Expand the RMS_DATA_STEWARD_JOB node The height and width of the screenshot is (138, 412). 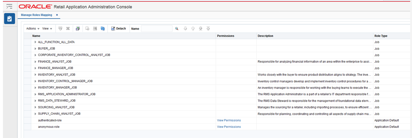pos(35,101)
